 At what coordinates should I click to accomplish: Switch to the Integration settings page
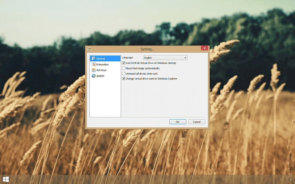click(x=105, y=64)
